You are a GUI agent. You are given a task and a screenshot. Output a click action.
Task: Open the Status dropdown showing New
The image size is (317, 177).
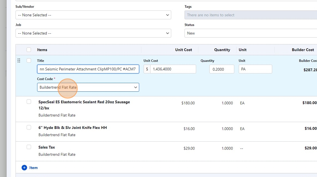pyautogui.click(x=250, y=33)
